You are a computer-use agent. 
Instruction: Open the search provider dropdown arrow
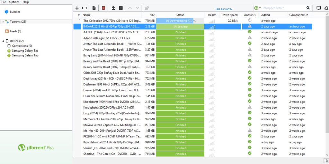click(260, 8)
